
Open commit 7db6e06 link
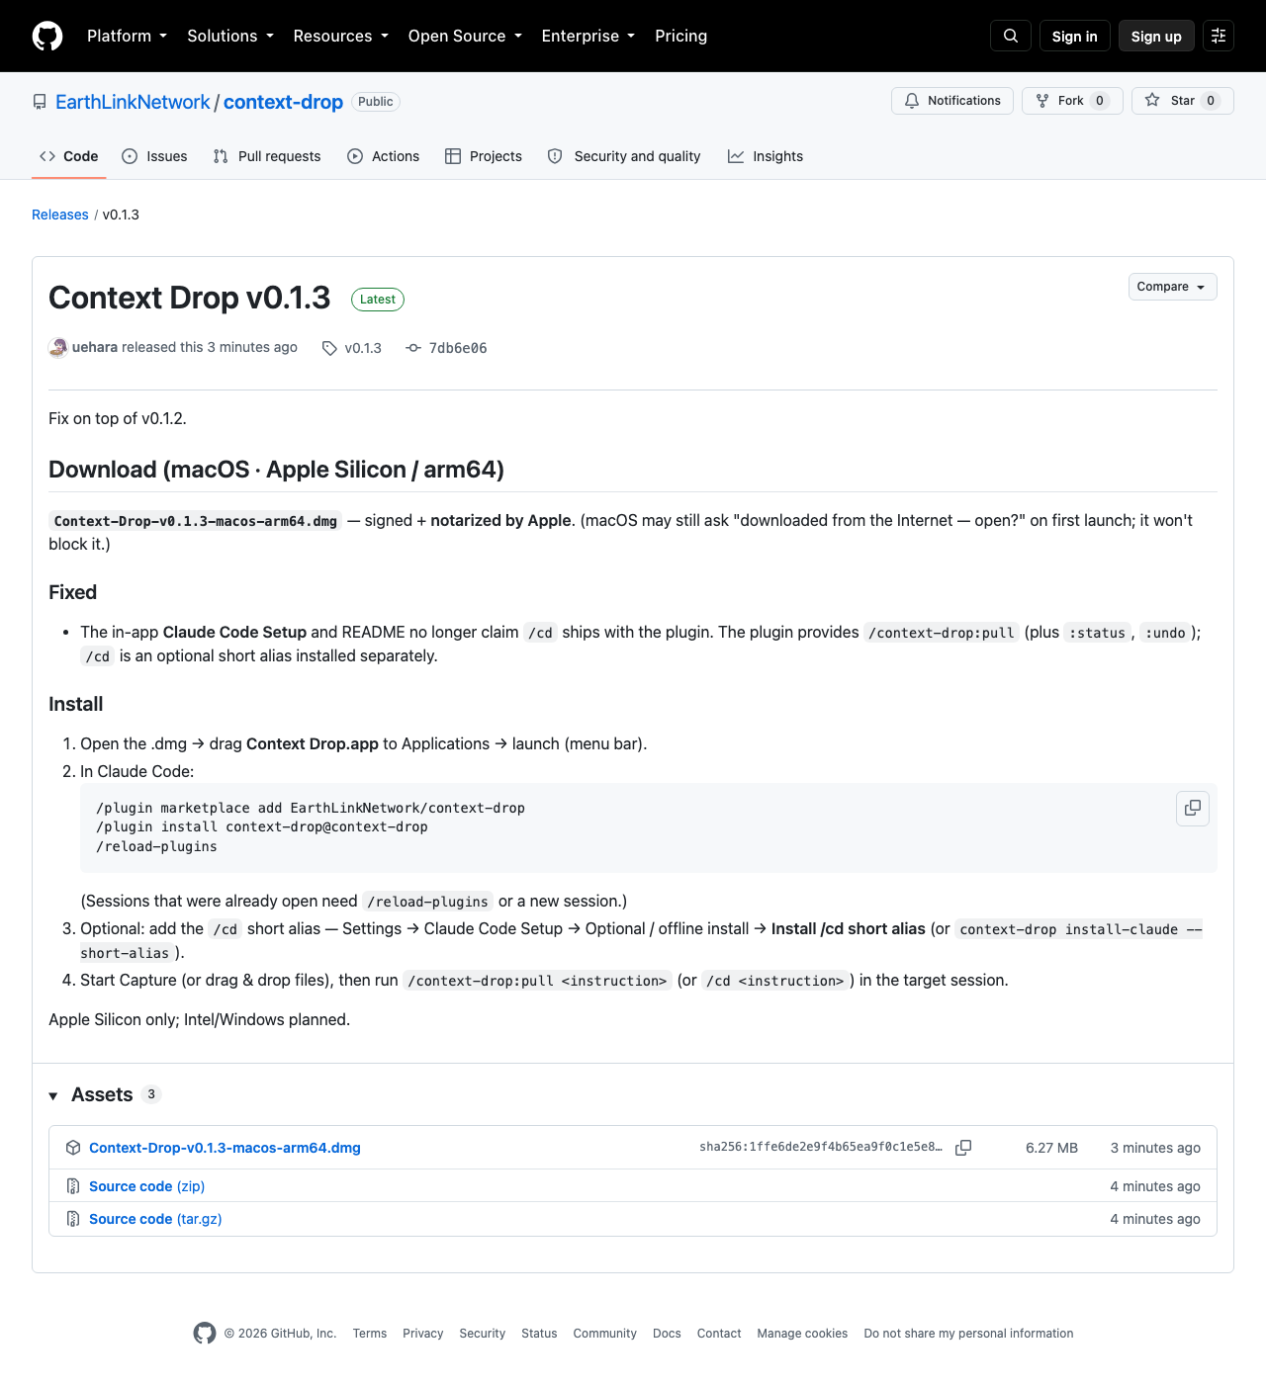[458, 348]
